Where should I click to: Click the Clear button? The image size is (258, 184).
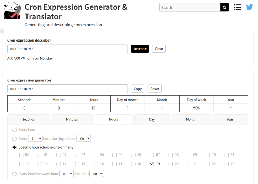click(159, 49)
